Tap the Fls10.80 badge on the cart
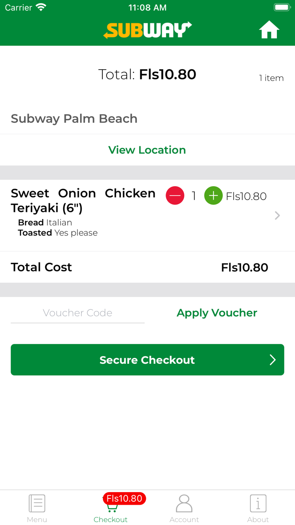Image resolution: width=295 pixels, height=525 pixels. coord(124,498)
